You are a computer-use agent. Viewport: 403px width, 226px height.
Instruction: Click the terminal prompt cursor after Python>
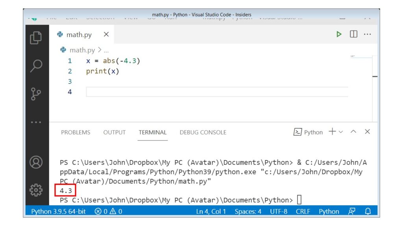(x=299, y=200)
